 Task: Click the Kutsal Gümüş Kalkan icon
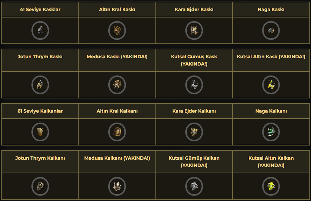[194, 187]
